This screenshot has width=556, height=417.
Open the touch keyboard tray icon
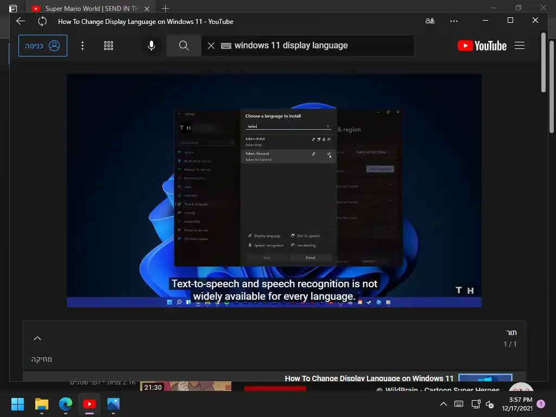pyautogui.click(x=458, y=404)
